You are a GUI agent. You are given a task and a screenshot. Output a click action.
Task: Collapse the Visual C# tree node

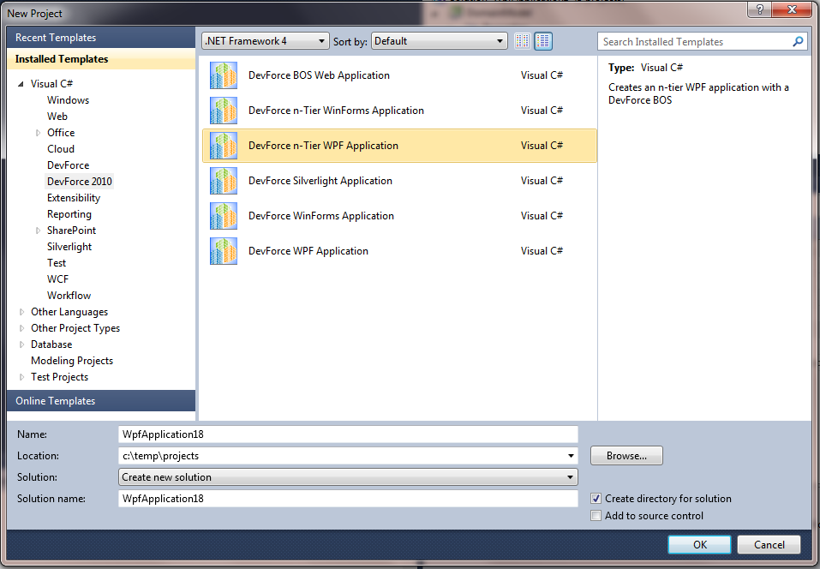[21, 84]
